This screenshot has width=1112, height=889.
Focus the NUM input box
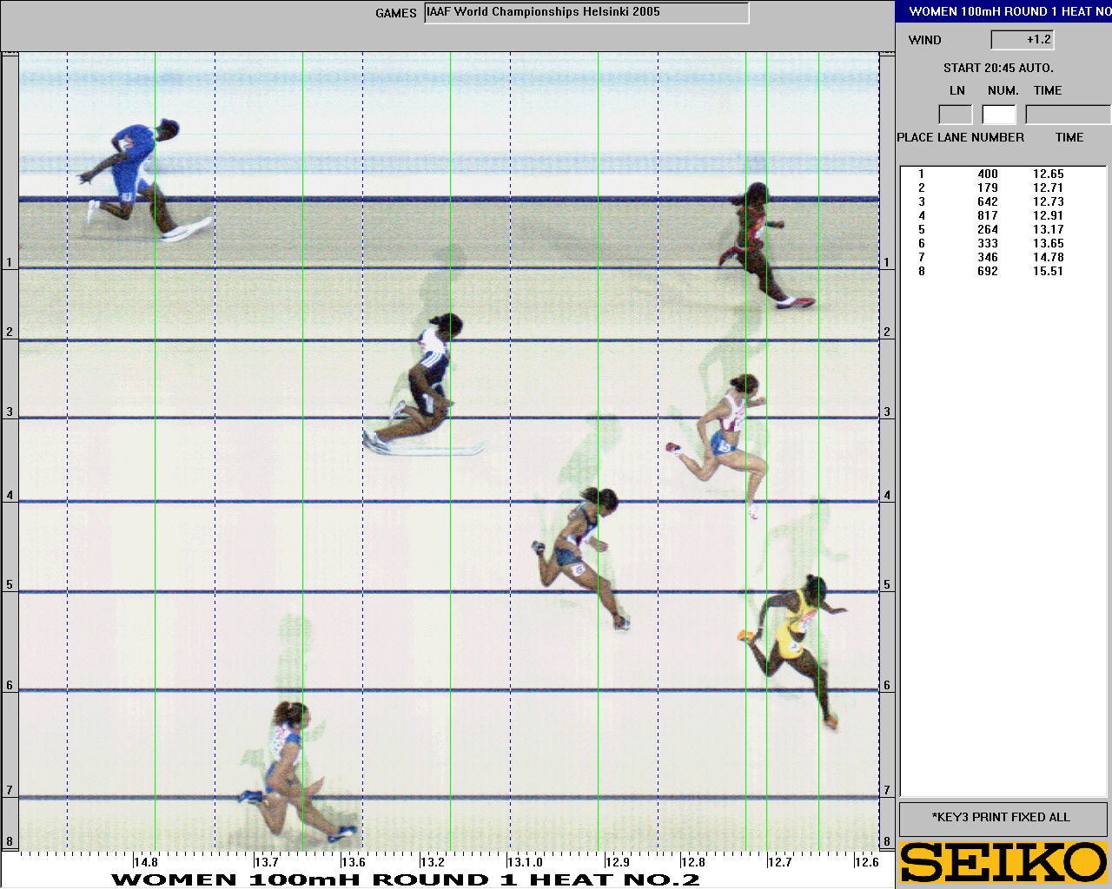click(x=999, y=115)
